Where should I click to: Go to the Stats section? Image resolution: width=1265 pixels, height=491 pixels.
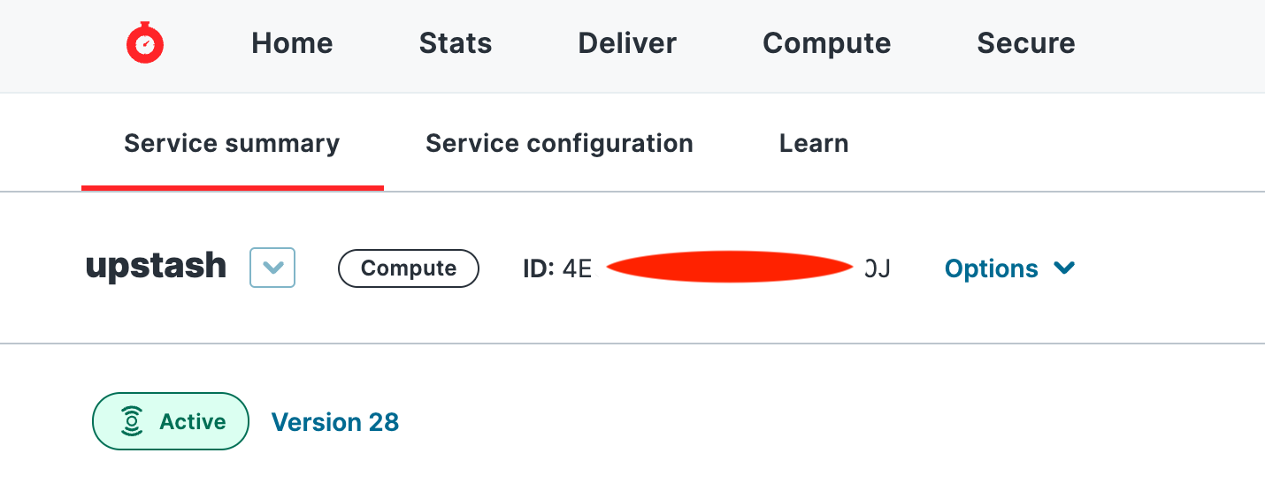tap(456, 43)
